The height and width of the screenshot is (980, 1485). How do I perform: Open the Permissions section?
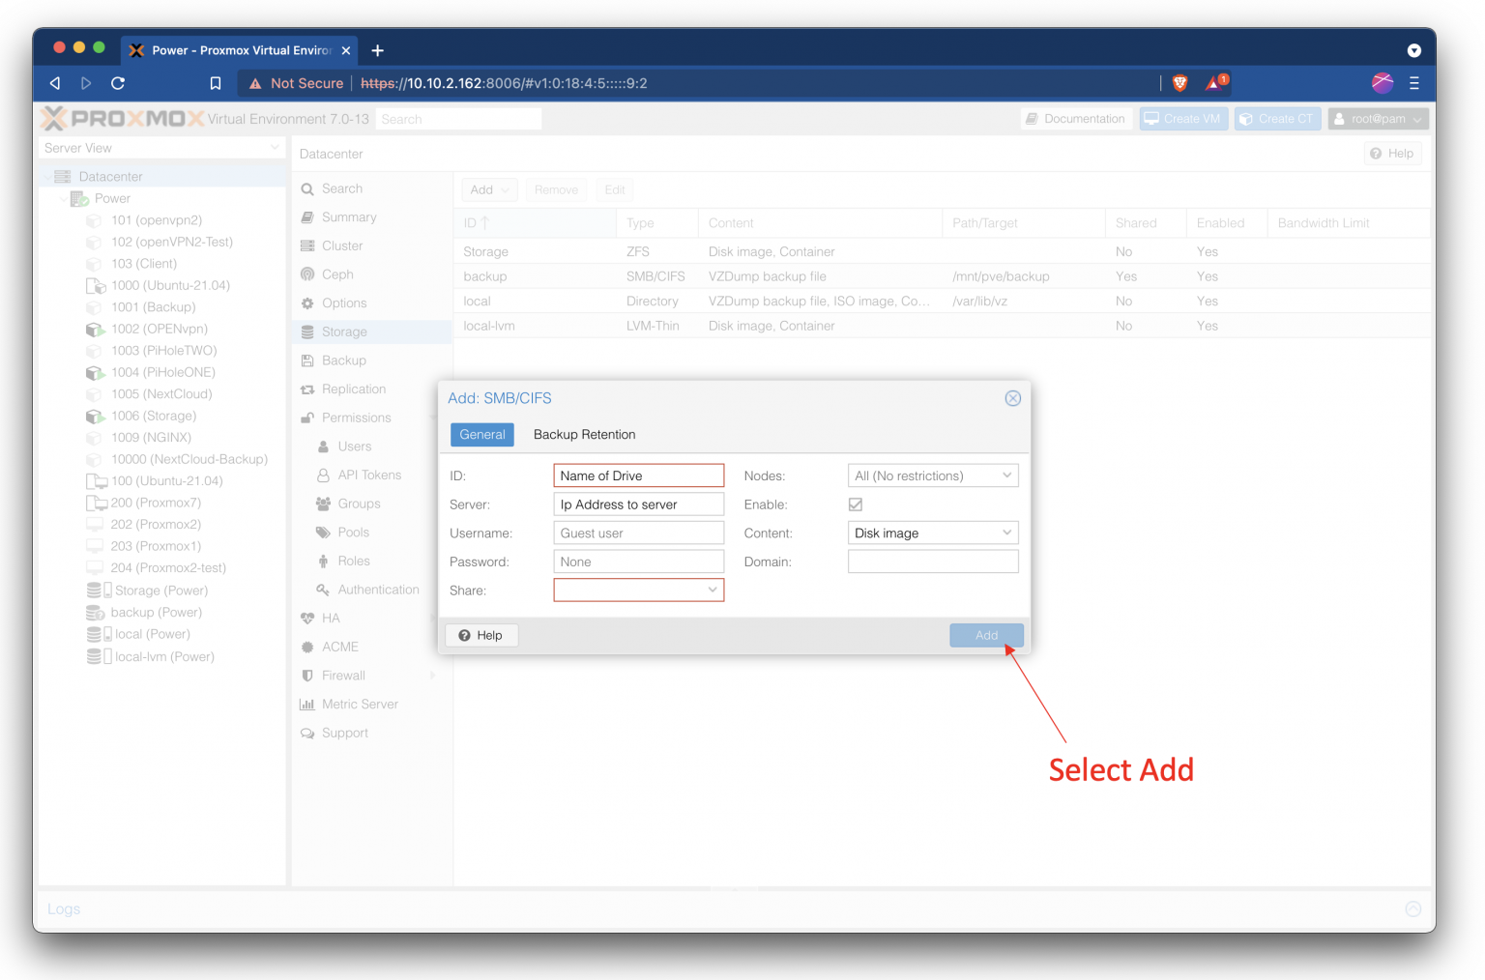click(x=355, y=417)
